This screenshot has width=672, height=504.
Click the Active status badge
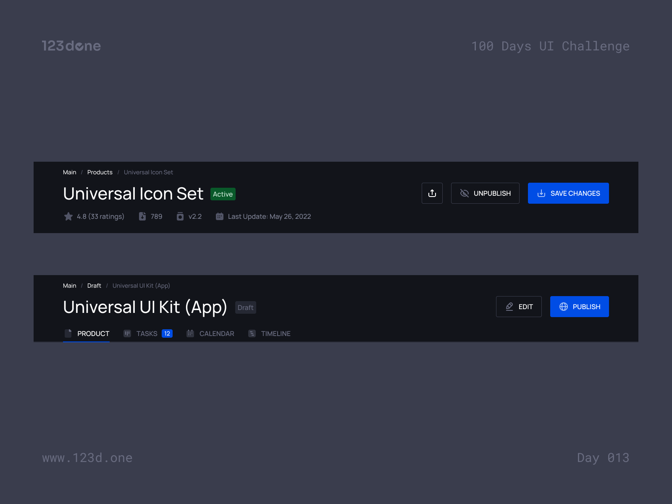223,194
